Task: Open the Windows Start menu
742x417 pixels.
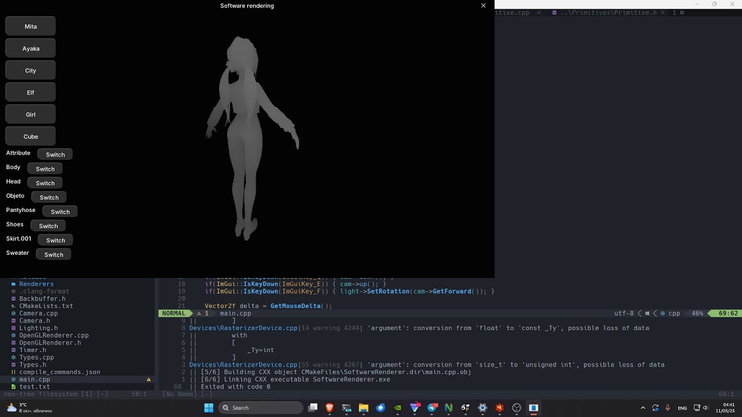Action: point(209,408)
